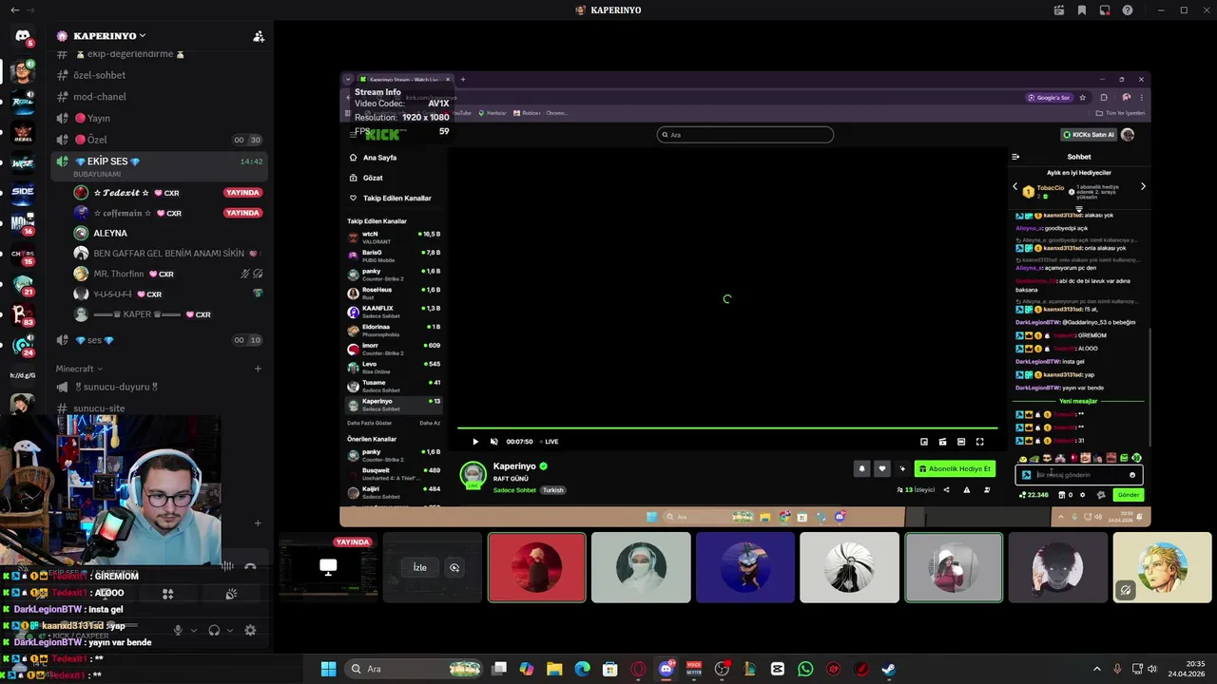Click the İzle watch button
1217x684 pixels.
pos(419,568)
